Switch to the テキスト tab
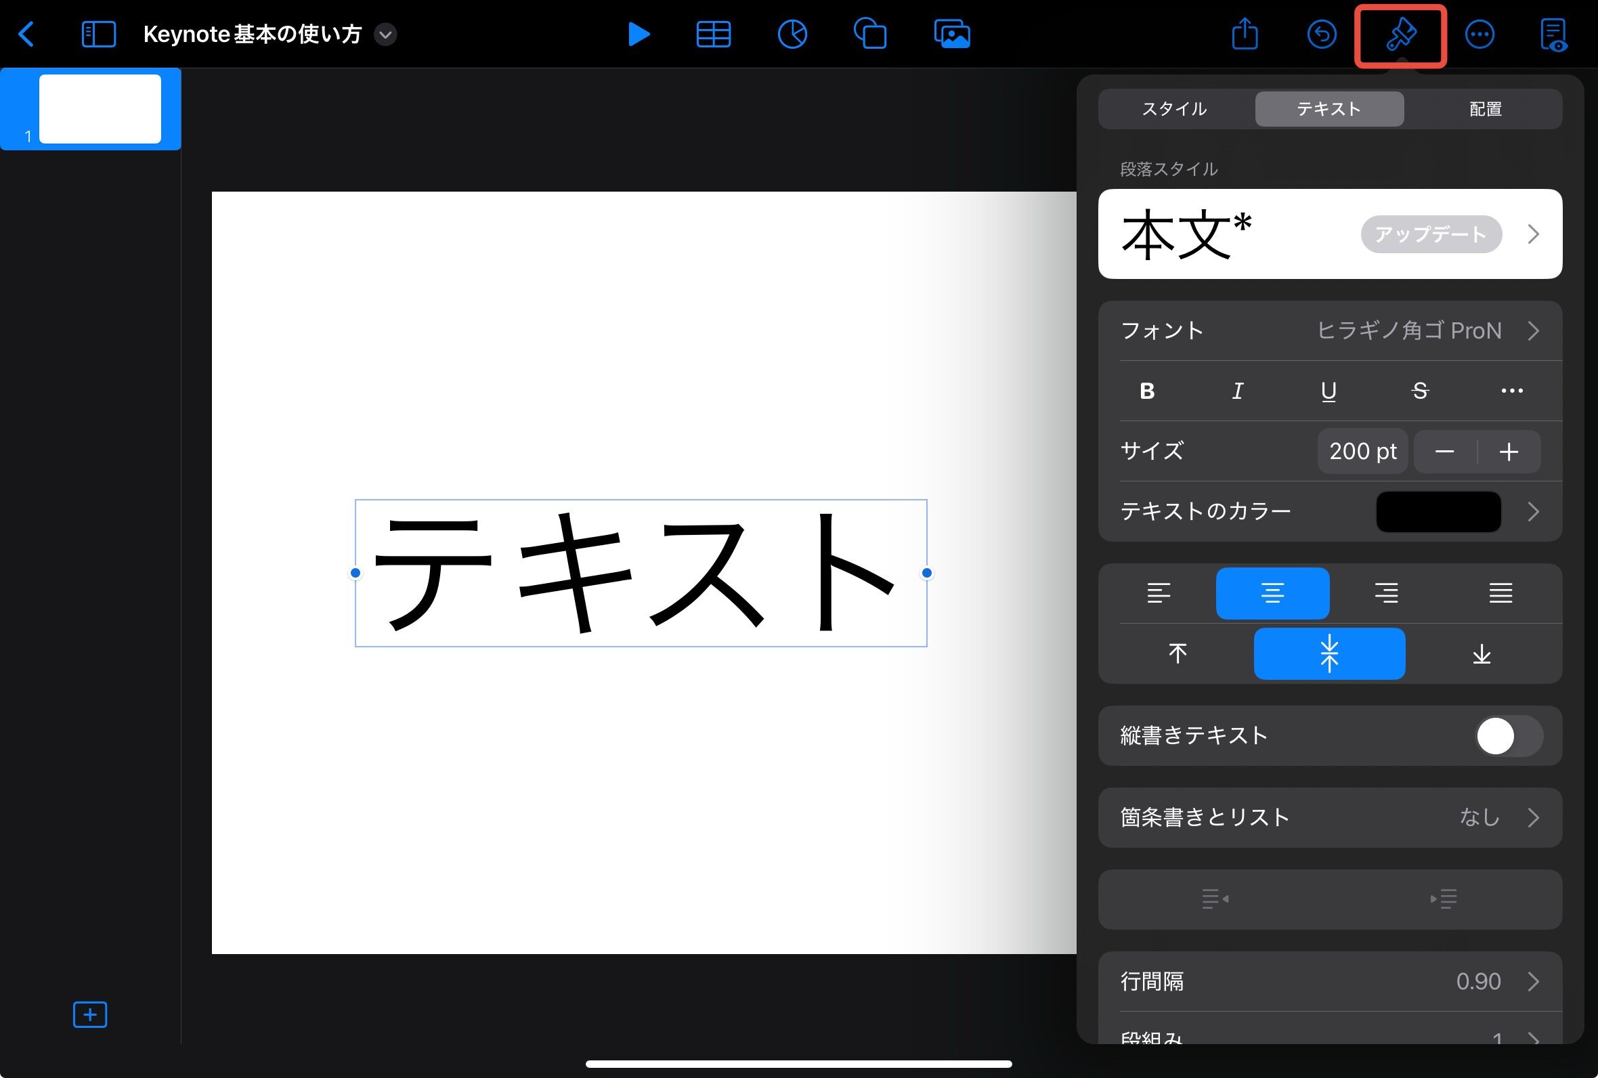1598x1078 pixels. tap(1329, 108)
